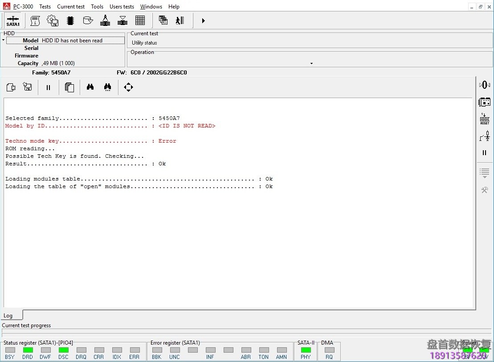This screenshot has height=362, width=494.
Task: Toggle the pause button in log toolbar
Action: [x=49, y=87]
